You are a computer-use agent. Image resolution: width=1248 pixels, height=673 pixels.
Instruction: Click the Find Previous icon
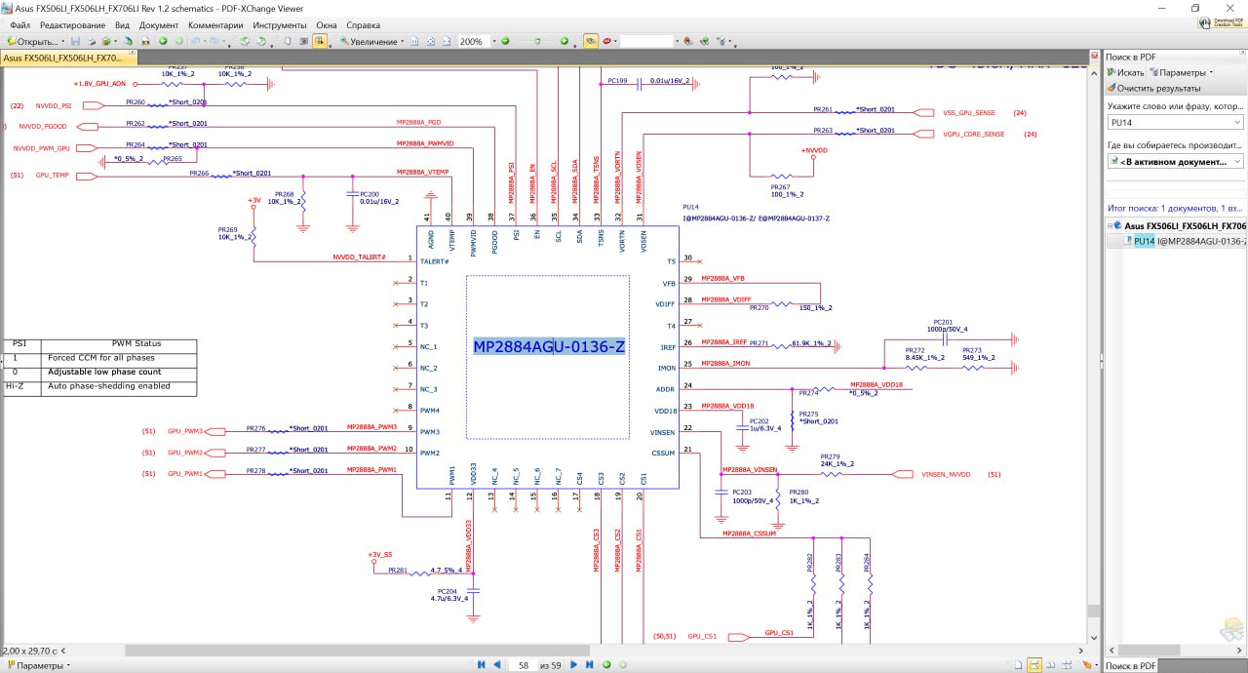pos(688,42)
